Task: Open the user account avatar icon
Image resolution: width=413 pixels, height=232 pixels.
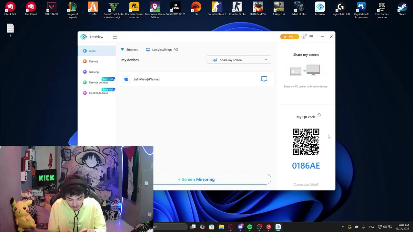Action: 304,37
